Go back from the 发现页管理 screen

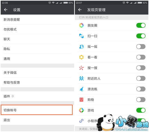click(80, 10)
